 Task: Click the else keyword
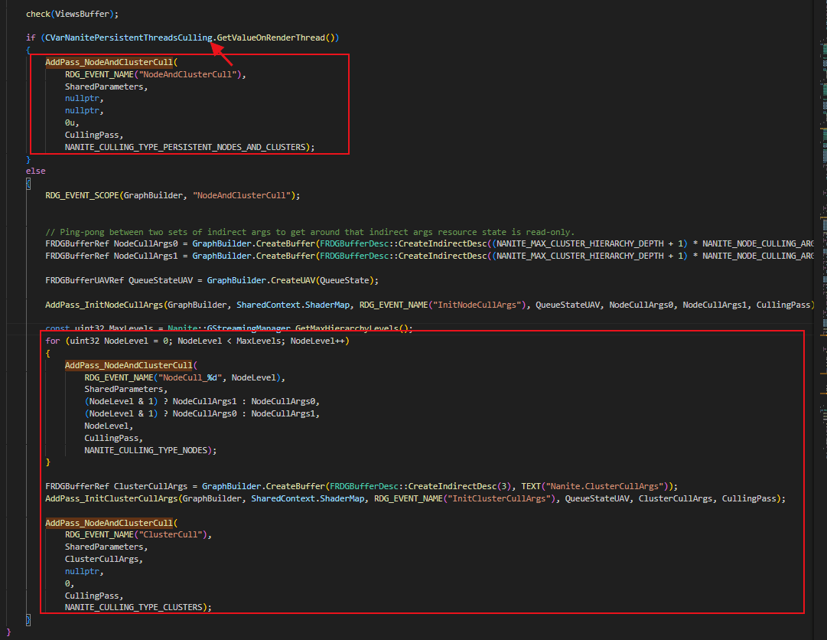pyautogui.click(x=35, y=171)
